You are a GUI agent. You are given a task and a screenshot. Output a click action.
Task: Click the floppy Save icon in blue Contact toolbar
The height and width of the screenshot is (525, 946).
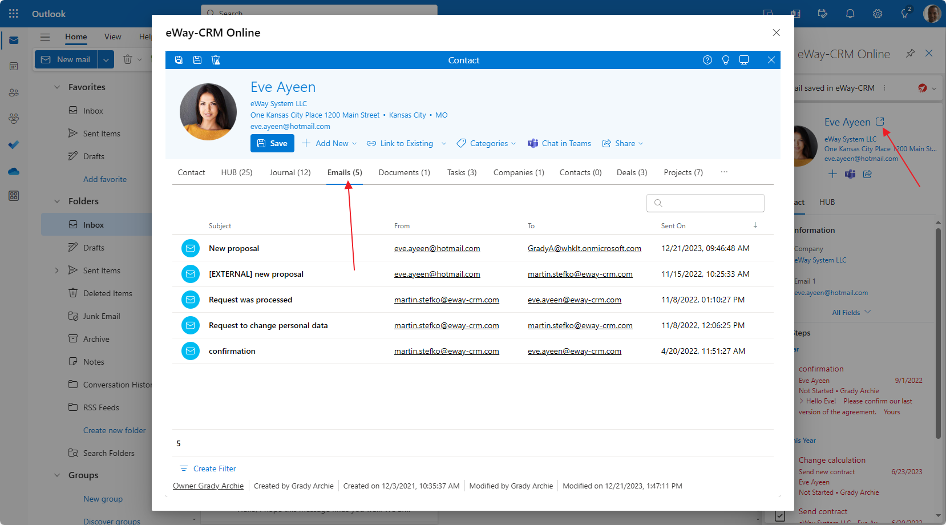197,60
